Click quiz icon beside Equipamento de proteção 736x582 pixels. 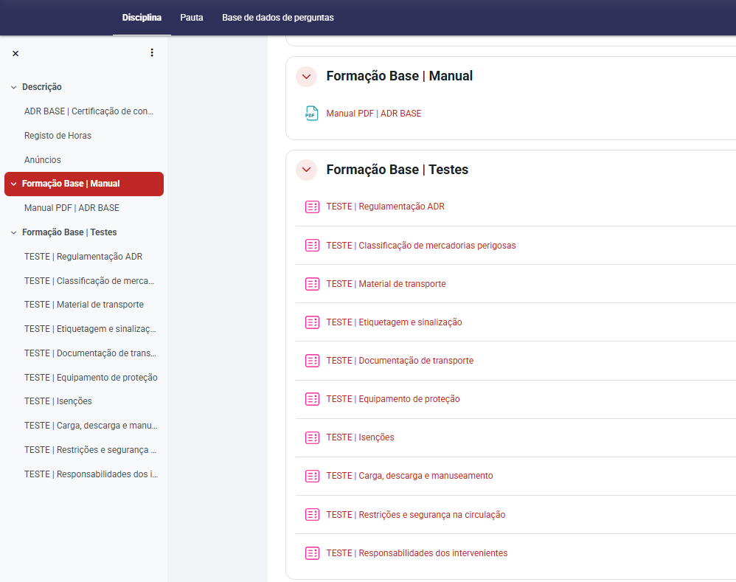[312, 399]
